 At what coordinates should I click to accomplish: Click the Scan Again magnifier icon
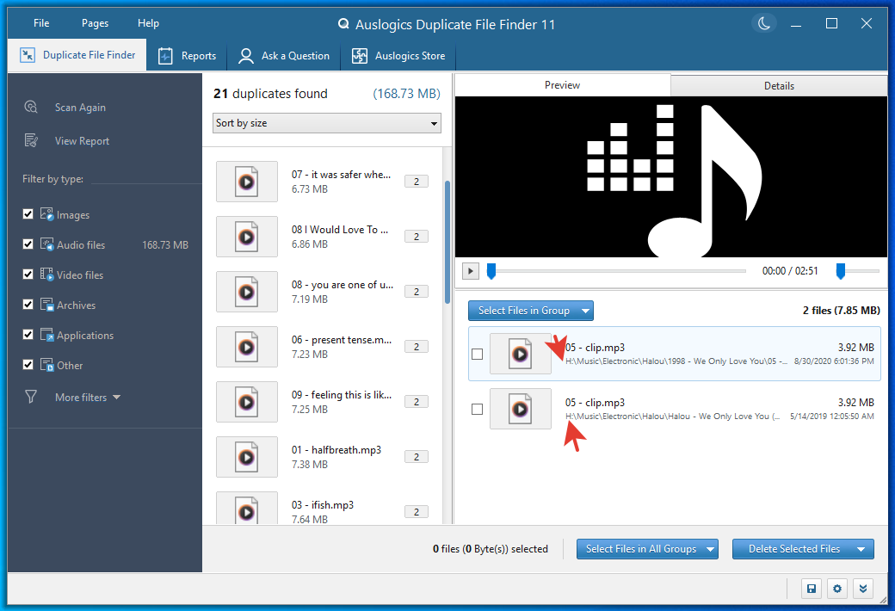pos(31,107)
